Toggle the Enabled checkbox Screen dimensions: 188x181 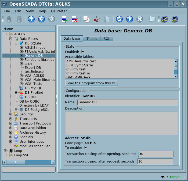(x=83, y=52)
